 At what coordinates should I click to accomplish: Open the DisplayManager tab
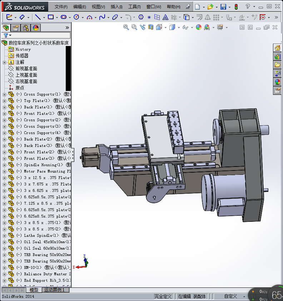pyautogui.click(x=36, y=28)
